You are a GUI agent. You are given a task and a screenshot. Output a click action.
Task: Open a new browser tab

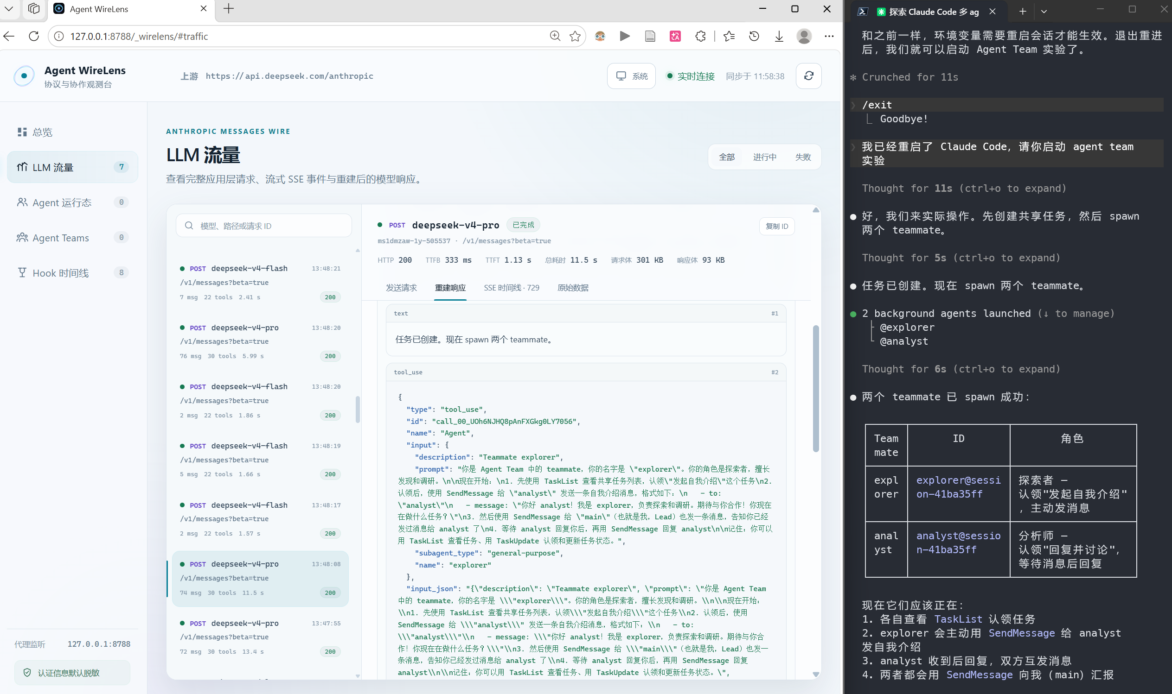pos(228,8)
